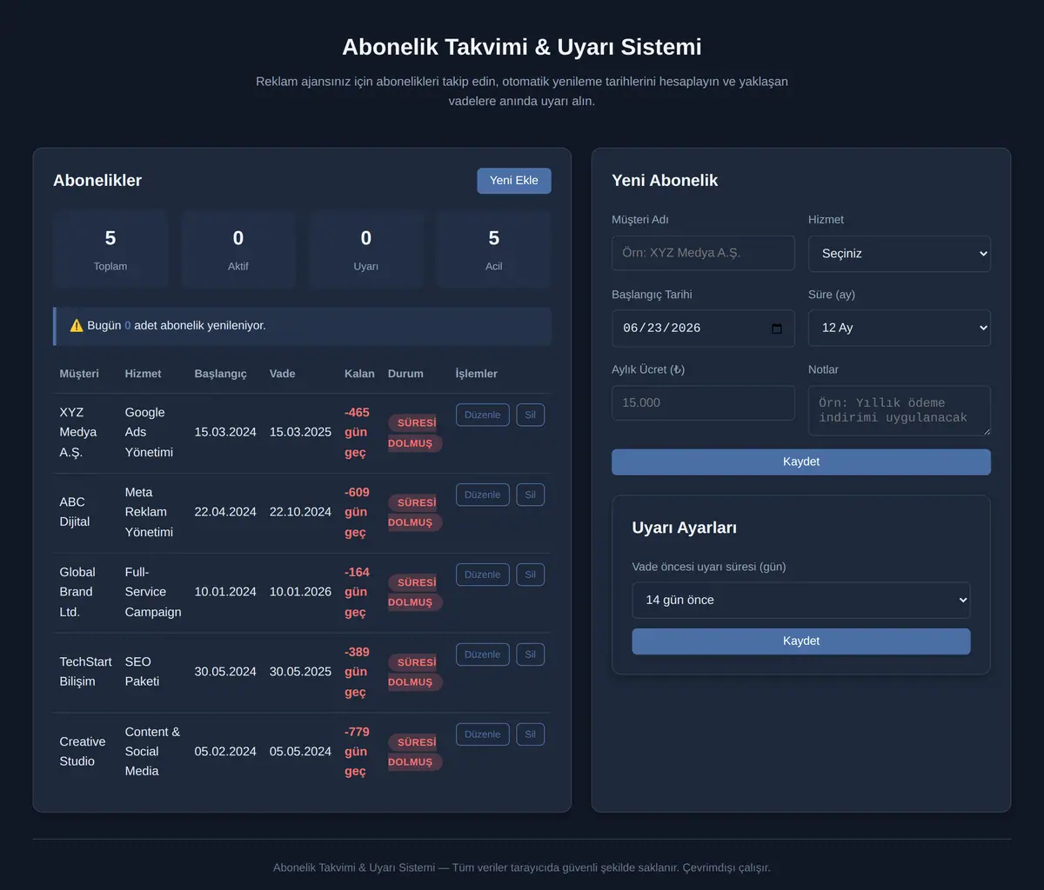Click the Başlangıç column header

[220, 374]
